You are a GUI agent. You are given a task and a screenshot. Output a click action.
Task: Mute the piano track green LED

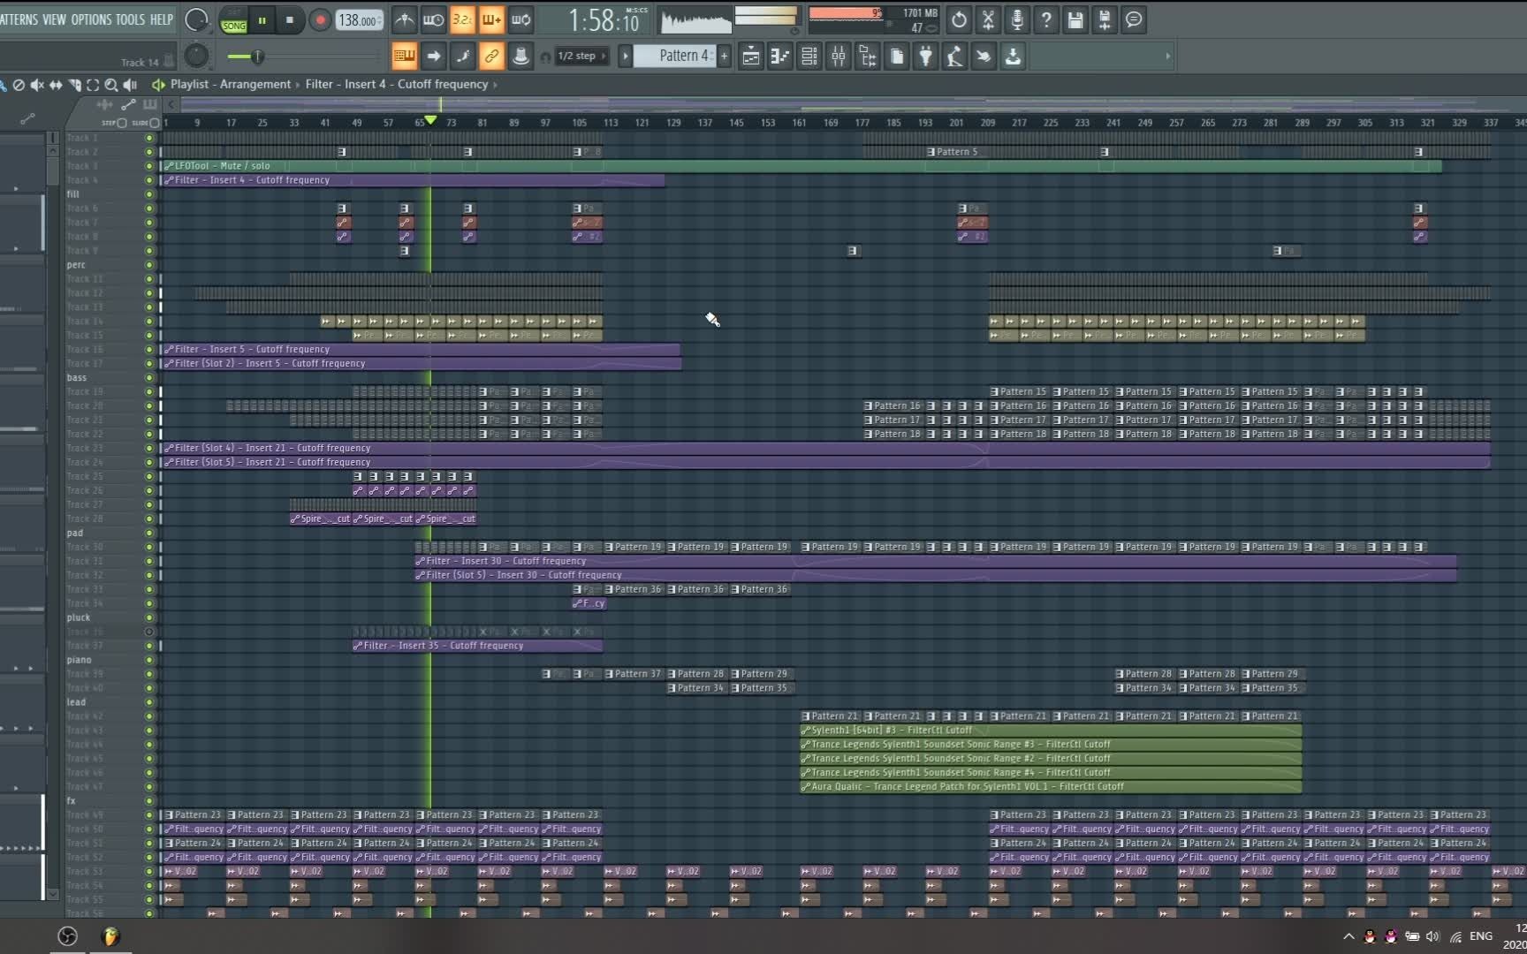coord(148,661)
